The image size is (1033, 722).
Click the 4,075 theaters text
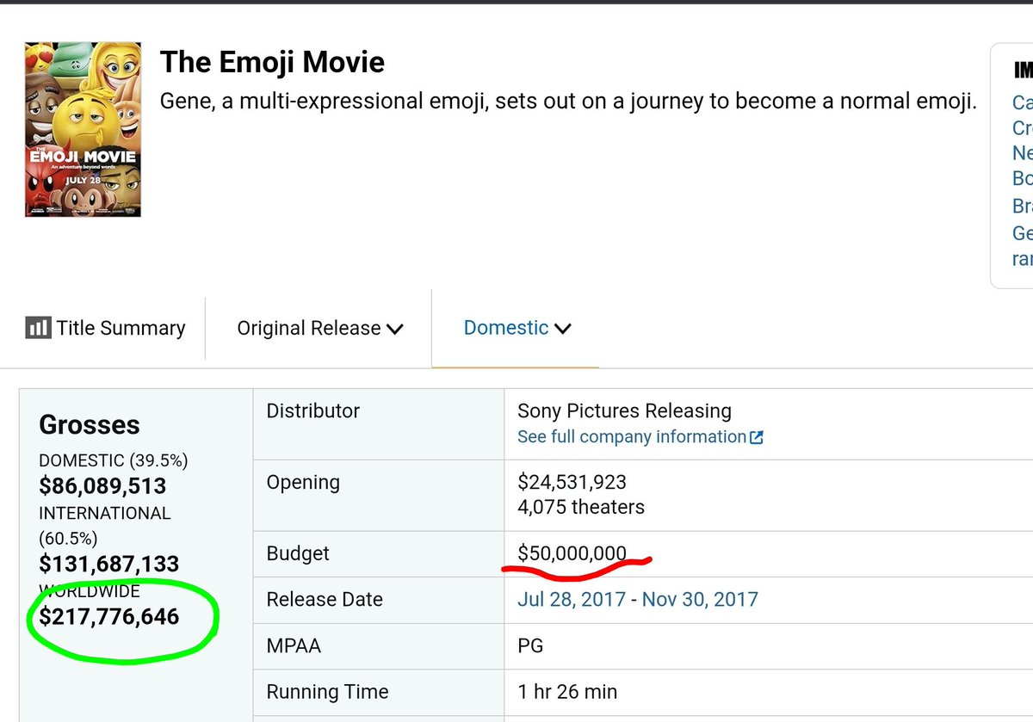coord(580,507)
